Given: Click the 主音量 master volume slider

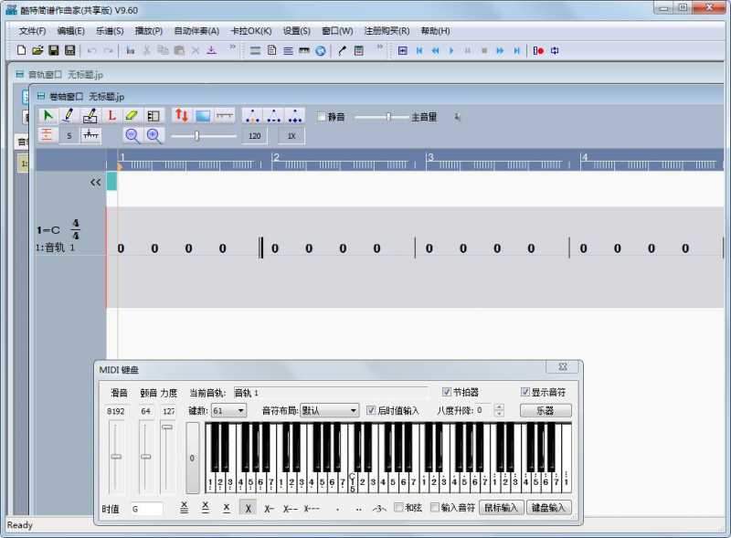Looking at the screenshot, I should (x=388, y=117).
